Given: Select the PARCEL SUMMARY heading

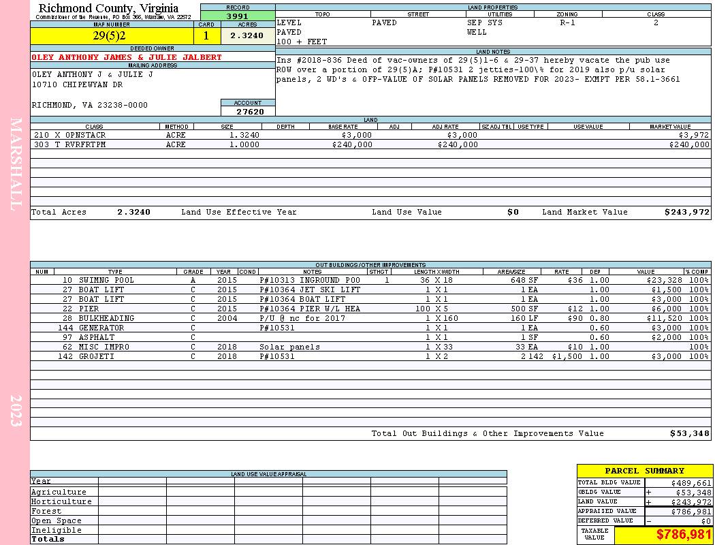Looking at the screenshot, I should click(644, 471).
